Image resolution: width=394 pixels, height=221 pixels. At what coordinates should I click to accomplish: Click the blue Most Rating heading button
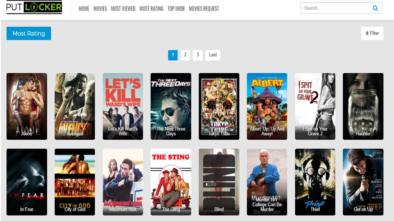pos(29,33)
